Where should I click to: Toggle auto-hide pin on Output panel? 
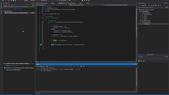(x=135, y=64)
